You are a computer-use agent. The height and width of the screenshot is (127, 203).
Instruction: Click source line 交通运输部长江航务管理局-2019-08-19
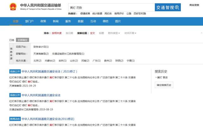[x=31, y=109]
